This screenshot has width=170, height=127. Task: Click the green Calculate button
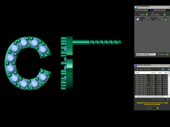tap(158, 108)
